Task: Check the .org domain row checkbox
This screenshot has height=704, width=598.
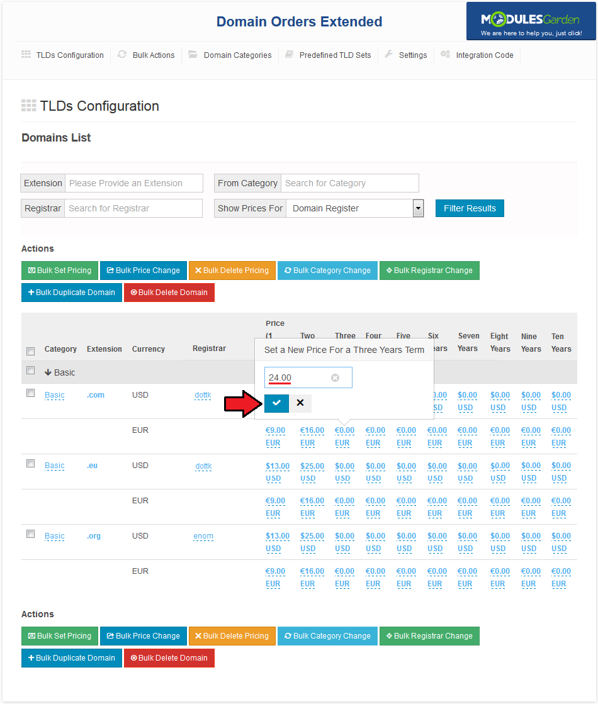Action: click(31, 534)
